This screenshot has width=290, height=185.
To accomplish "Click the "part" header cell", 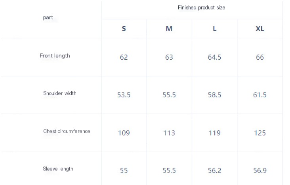I will 48,18.
